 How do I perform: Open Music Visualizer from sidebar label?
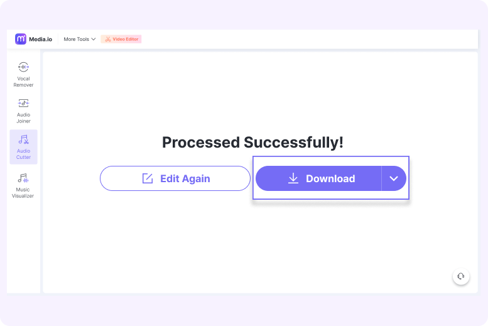23,193
